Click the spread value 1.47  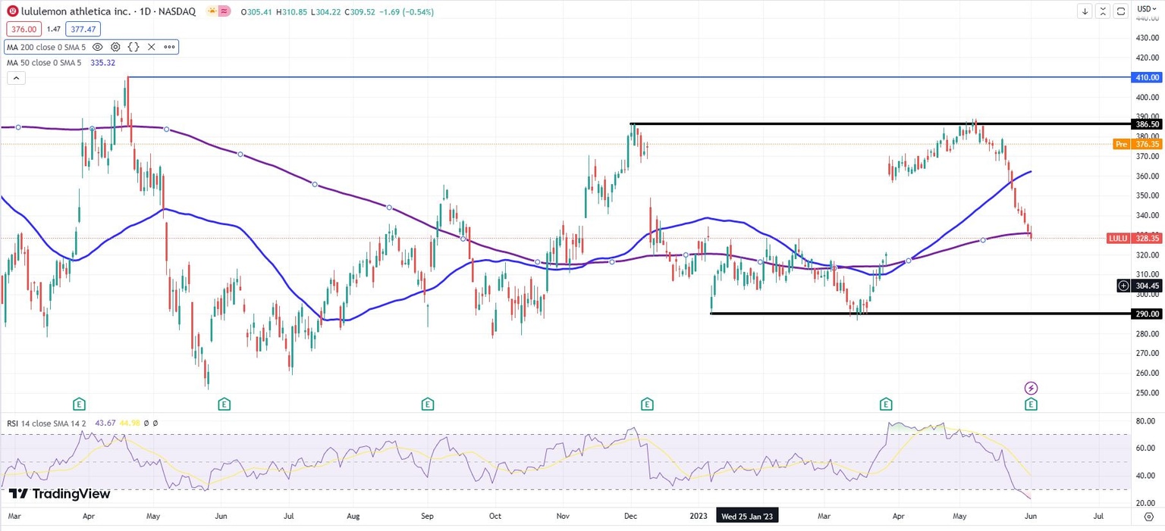53,29
